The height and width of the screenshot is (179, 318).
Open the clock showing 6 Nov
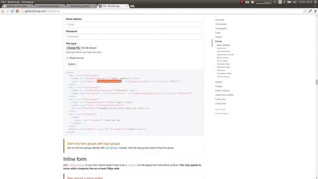pyautogui.click(x=305, y=2)
